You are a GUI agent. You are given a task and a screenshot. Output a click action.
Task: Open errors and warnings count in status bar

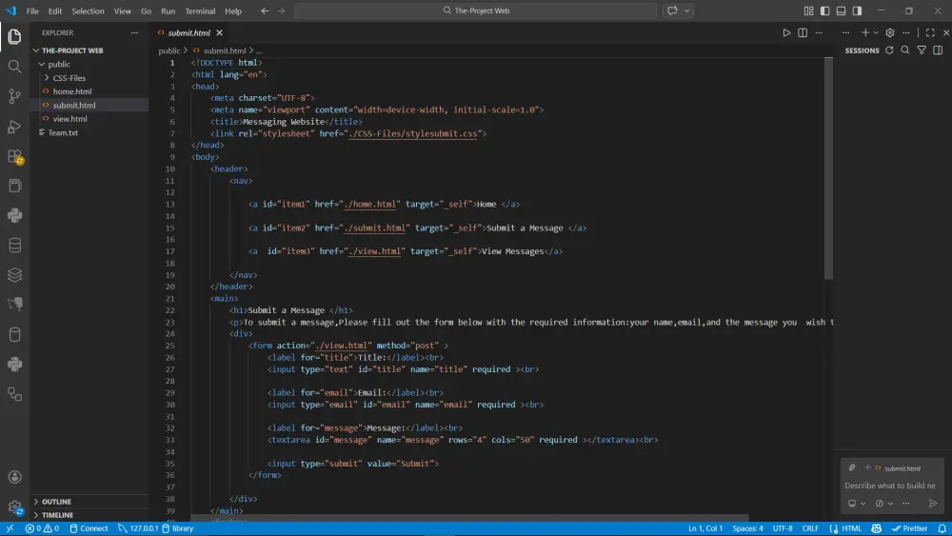click(x=42, y=528)
